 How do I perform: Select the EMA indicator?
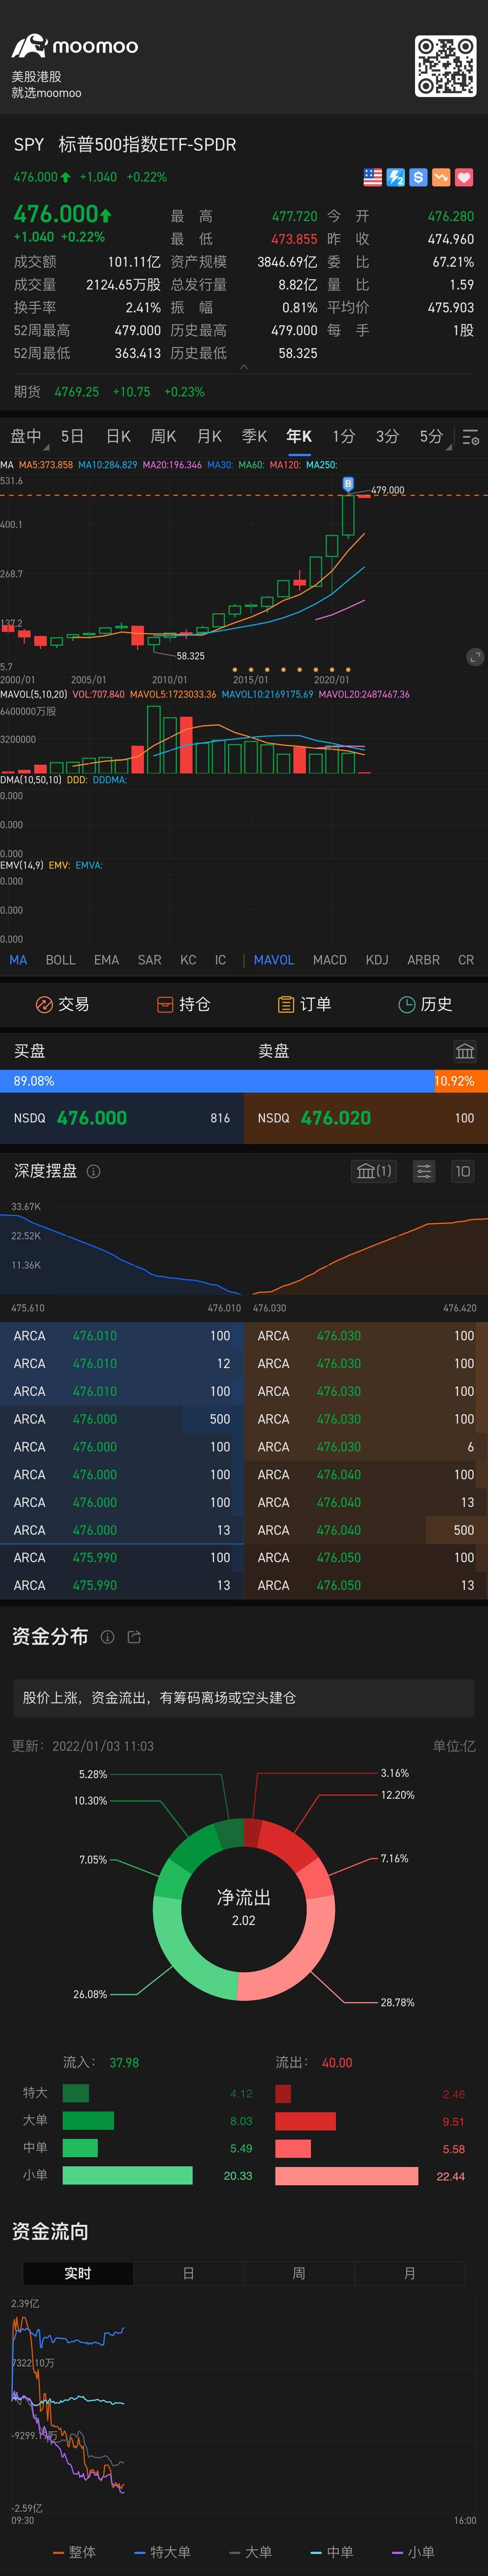point(106,959)
